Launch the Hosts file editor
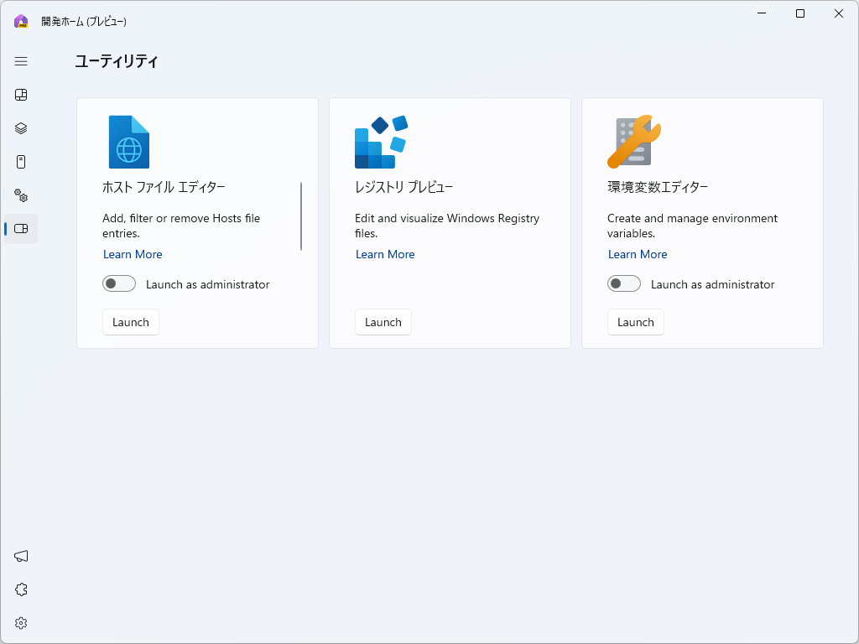Screen dimensions: 859x644 (x=131, y=322)
